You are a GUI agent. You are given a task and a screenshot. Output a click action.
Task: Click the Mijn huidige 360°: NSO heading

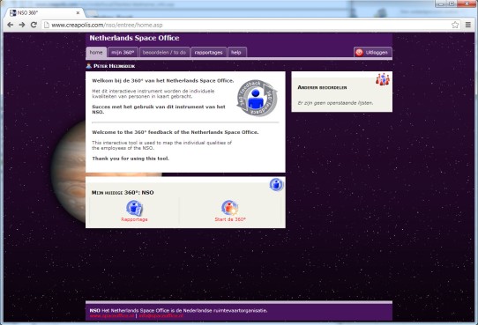tap(123, 193)
